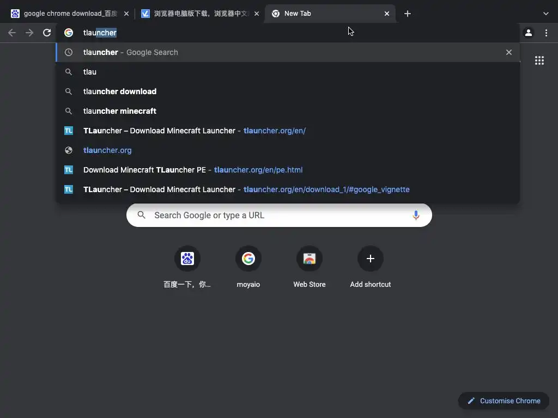
Task: Open the Google apps grid
Action: tap(539, 60)
